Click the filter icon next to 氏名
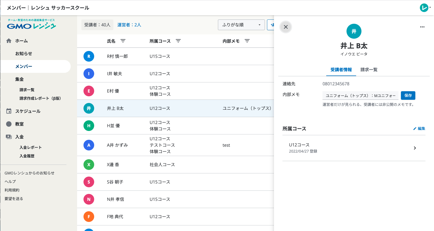The height and width of the screenshot is (231, 434). 123,41
